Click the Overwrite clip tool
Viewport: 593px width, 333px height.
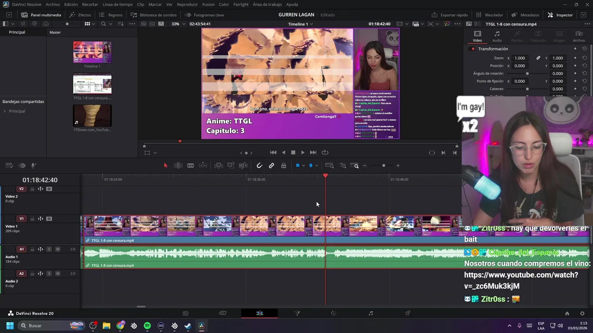pyautogui.click(x=231, y=166)
